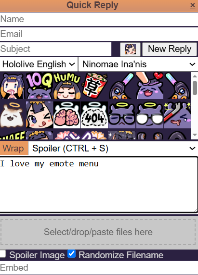Expand the Ninomae Ina'nis dropdown

coord(138,64)
